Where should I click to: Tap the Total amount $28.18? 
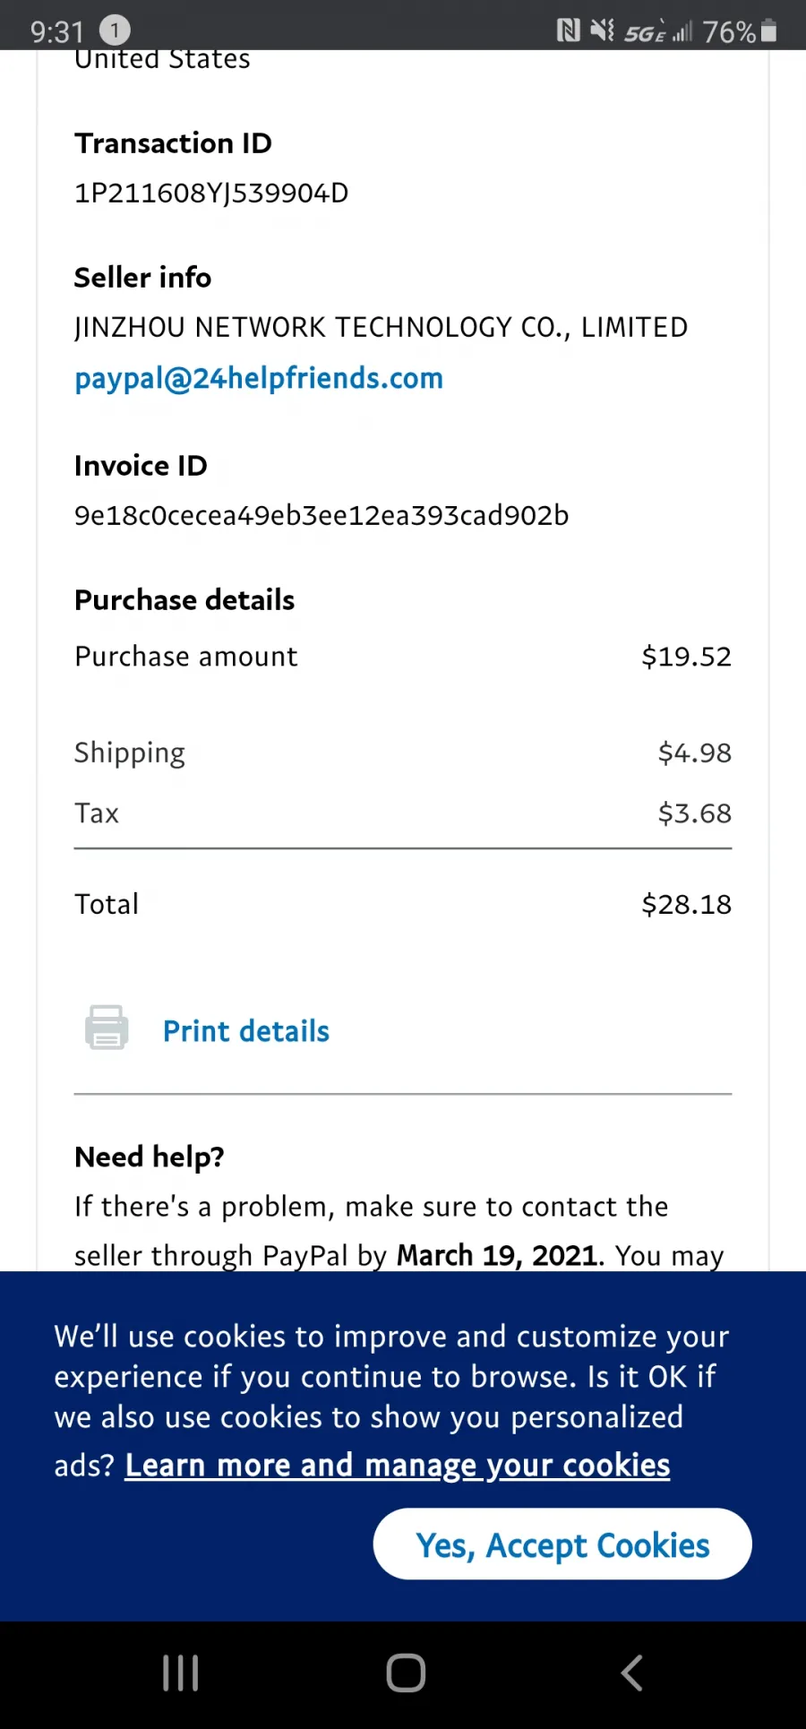(686, 905)
